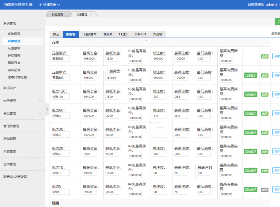
Task: Toggle the 启用 status for 组选10
Action: tap(265, 171)
